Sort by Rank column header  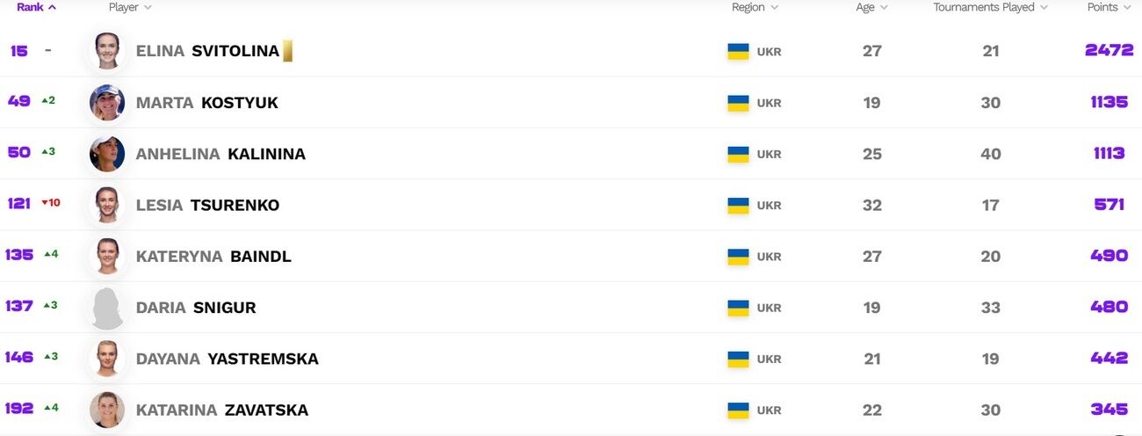37,7
